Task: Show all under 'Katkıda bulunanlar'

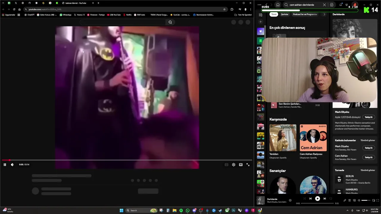Action: (x=368, y=140)
